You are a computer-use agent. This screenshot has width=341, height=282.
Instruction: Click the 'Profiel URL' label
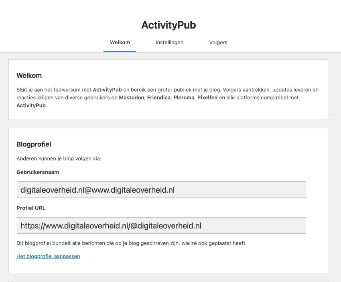[31, 208]
